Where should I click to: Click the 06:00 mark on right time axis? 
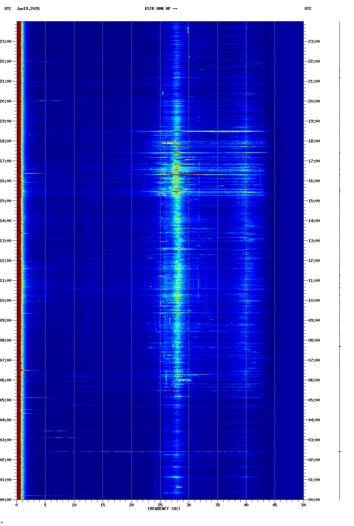(314, 380)
